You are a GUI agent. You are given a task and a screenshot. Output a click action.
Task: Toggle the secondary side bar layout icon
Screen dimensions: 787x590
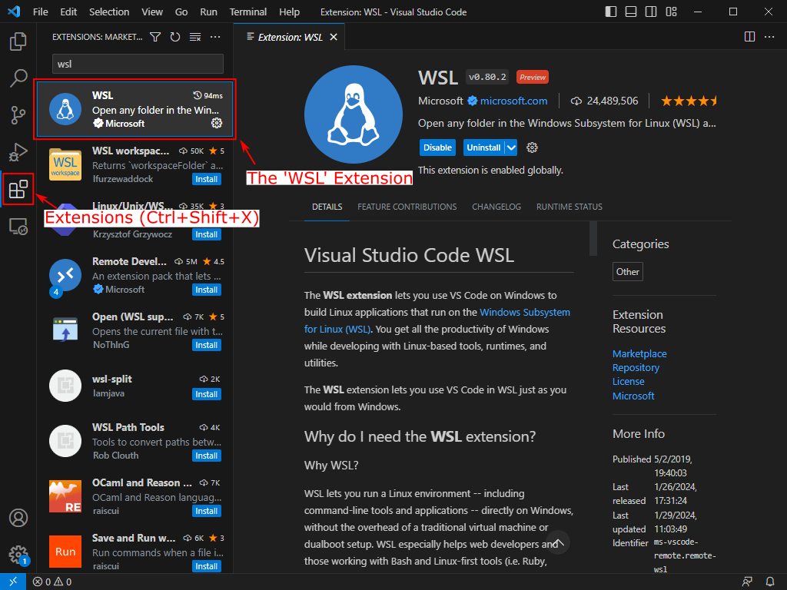[651, 12]
